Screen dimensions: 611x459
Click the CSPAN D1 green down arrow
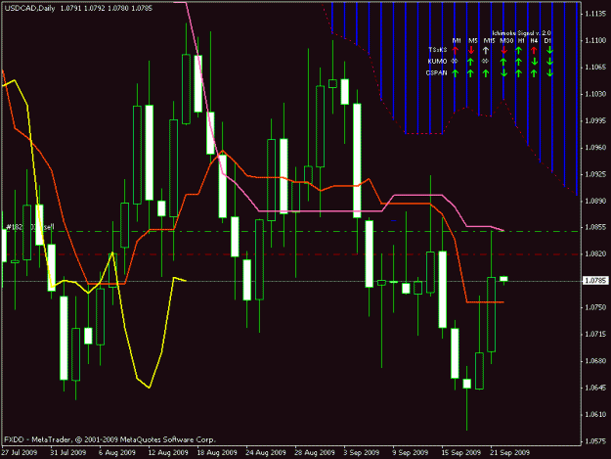[x=549, y=73]
